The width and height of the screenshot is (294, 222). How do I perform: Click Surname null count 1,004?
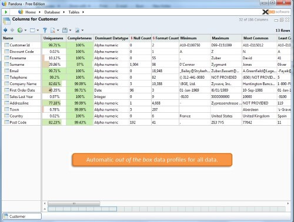click(x=134, y=65)
